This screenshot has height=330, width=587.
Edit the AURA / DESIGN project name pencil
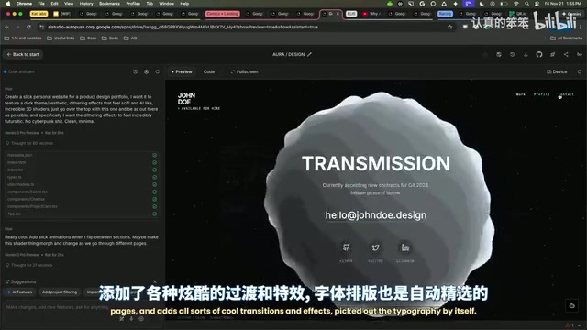(x=310, y=54)
